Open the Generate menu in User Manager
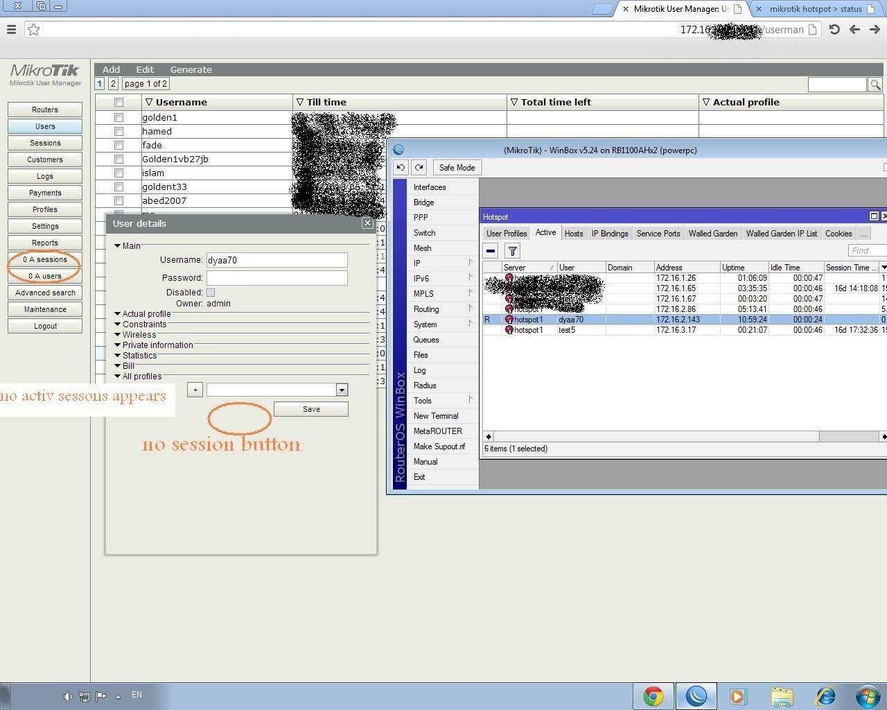This screenshot has width=887, height=710. [x=191, y=69]
